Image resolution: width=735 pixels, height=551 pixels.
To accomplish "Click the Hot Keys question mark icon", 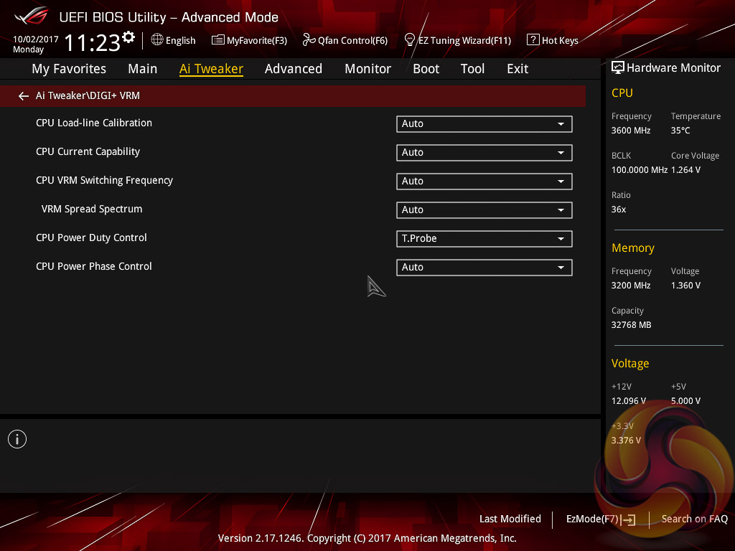I will coord(533,40).
